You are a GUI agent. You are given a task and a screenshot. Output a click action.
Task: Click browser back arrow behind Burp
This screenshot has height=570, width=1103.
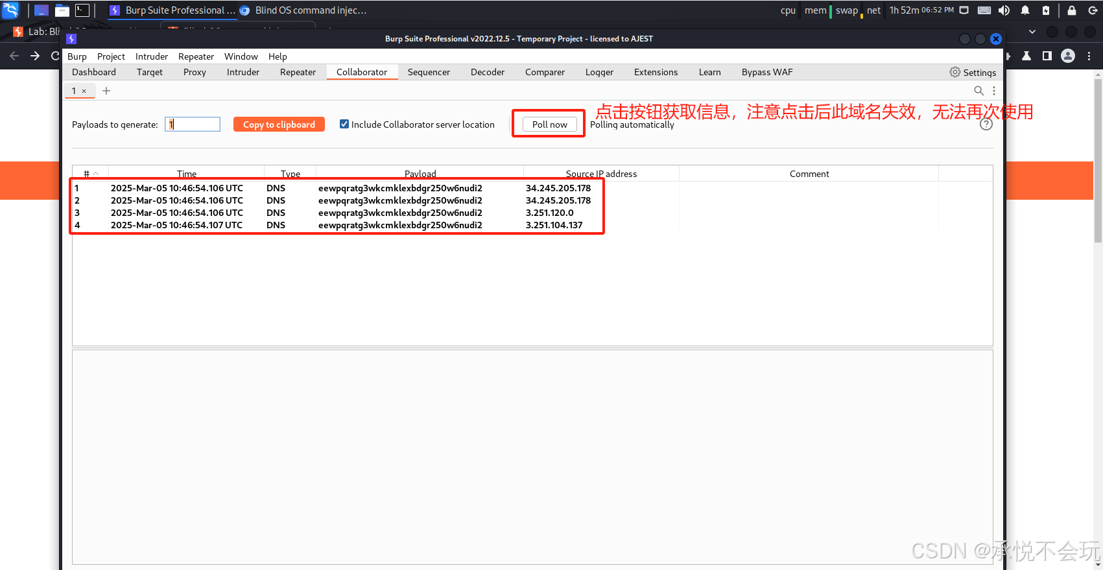[14, 56]
